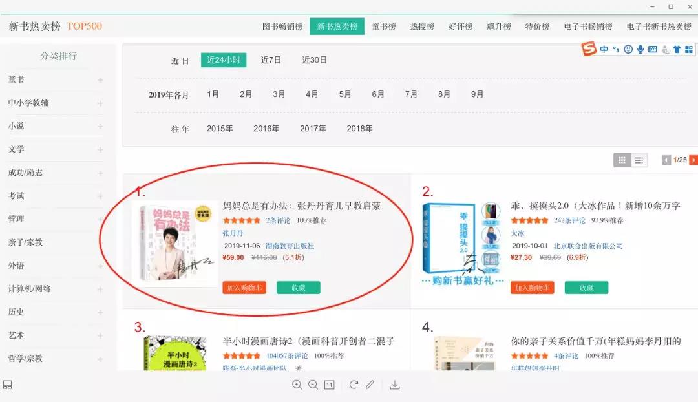Image resolution: width=698 pixels, height=402 pixels.
Task: Download the image using the save icon
Action: point(395,385)
